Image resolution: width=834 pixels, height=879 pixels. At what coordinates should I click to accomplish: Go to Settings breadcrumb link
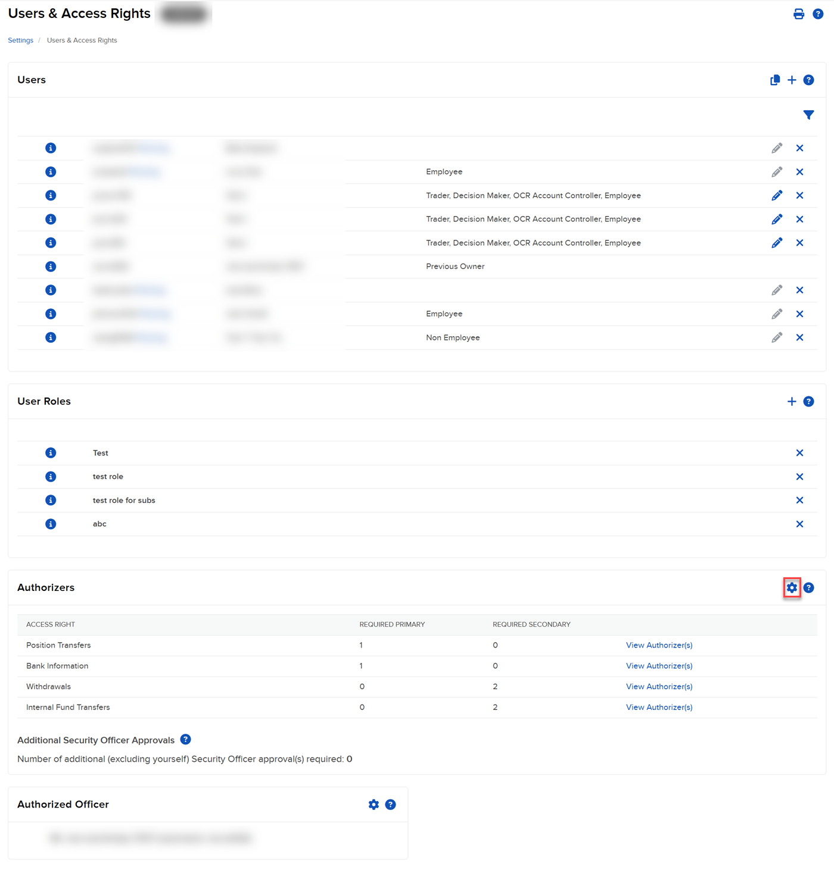[20, 40]
